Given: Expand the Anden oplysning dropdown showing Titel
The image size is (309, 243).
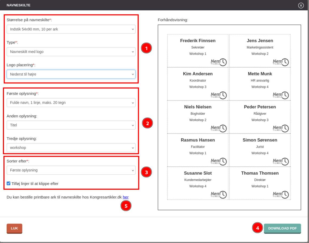Looking at the screenshot, I should (x=71, y=125).
